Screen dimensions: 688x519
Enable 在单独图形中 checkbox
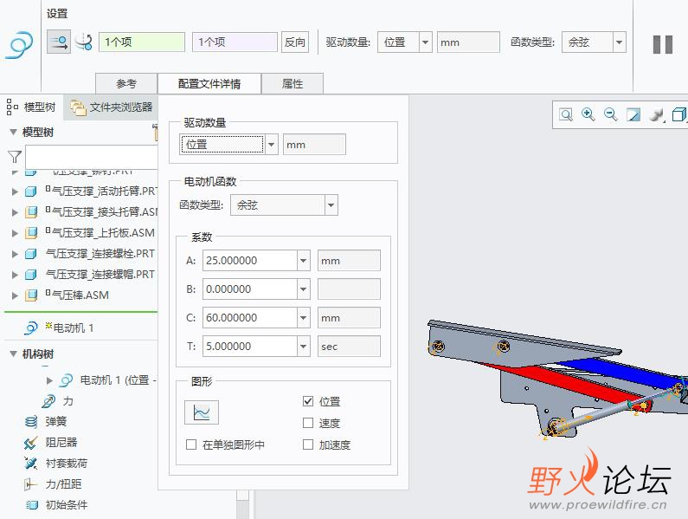click(x=191, y=444)
